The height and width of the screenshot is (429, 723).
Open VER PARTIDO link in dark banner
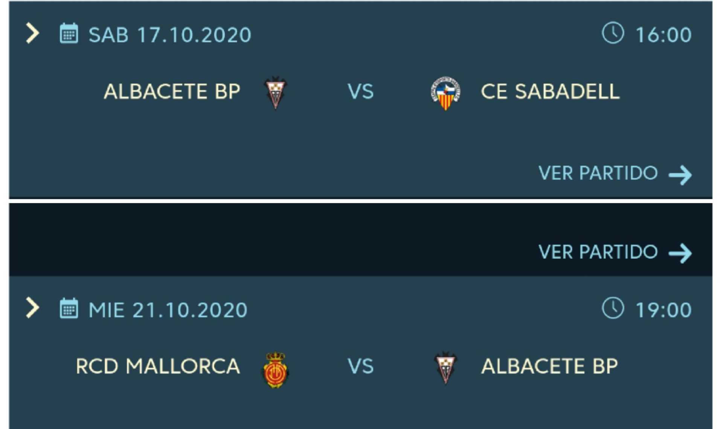(x=598, y=252)
